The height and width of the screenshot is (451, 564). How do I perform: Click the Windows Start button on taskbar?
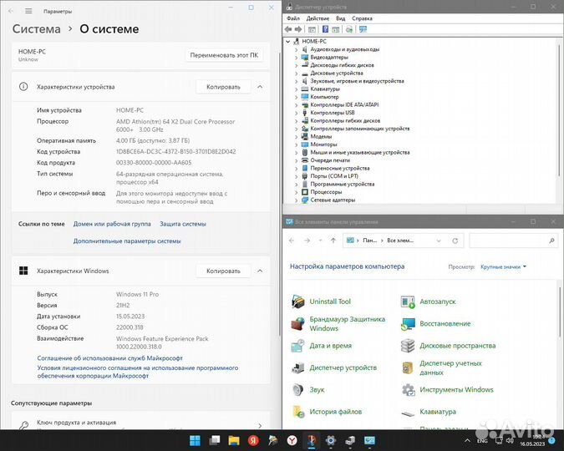(x=195, y=440)
